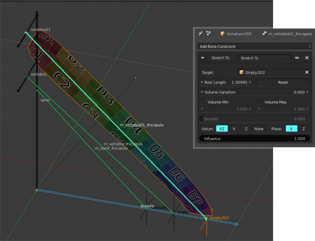
Task: Clear the Empty.002 target field
Action: (307, 72)
